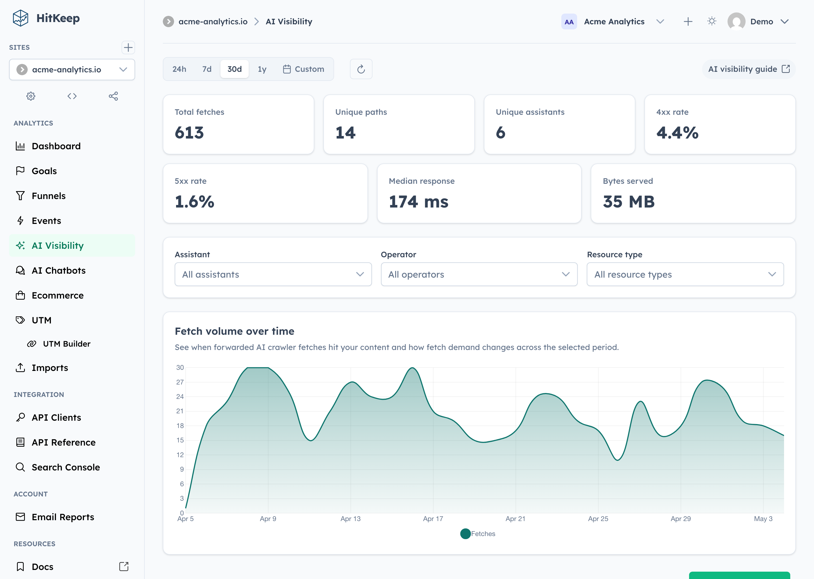Open site share icon
Screen dimensions: 814x579
[113, 96]
